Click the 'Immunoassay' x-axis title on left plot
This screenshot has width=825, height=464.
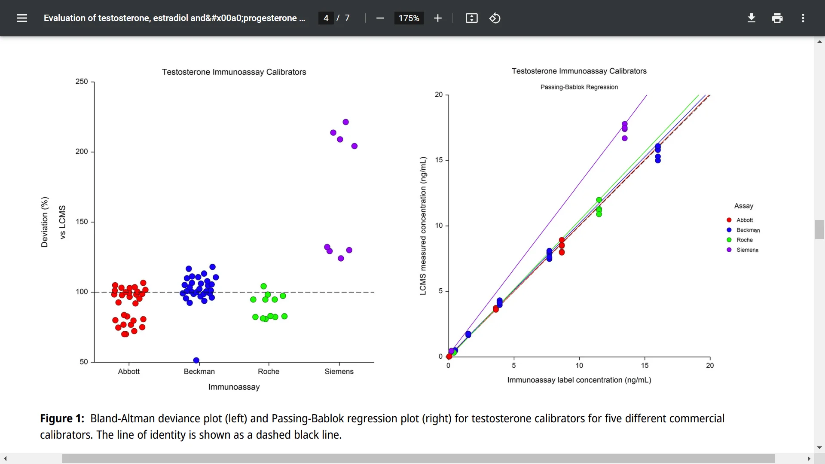point(234,387)
